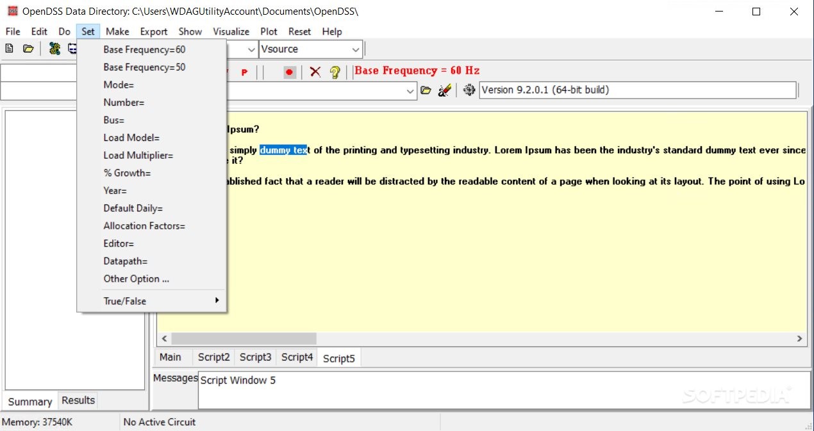Viewport: 814px width, 431px height.
Task: Click 'No Active Circuit' in status bar
Action: click(x=160, y=422)
